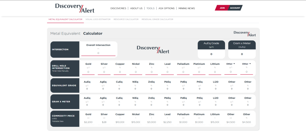Select Metal Equivalent Calculator tab
Viewport: 306px width, 134px height.
coord(65,19)
